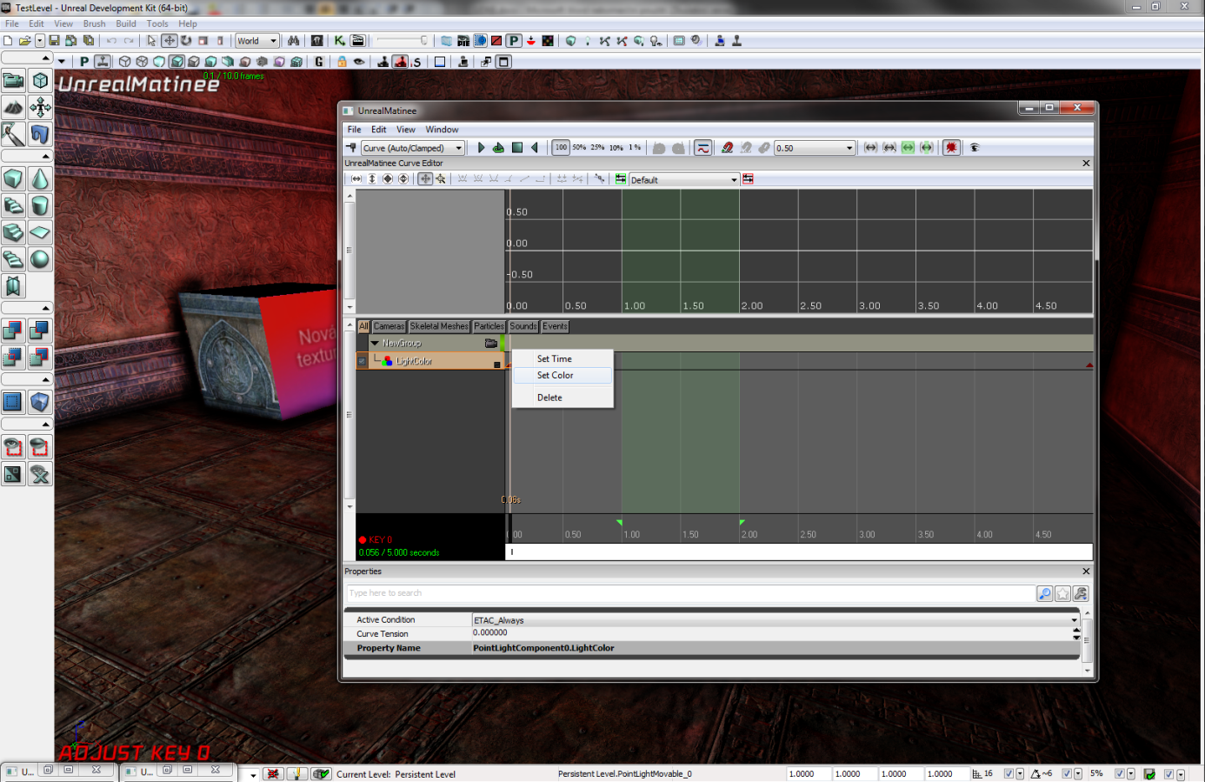Switch to the Sounds tab
The width and height of the screenshot is (1205, 782).
523,326
